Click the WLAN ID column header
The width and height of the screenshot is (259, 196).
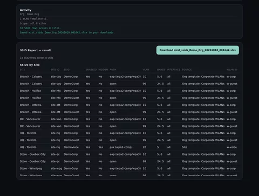coord(232,70)
